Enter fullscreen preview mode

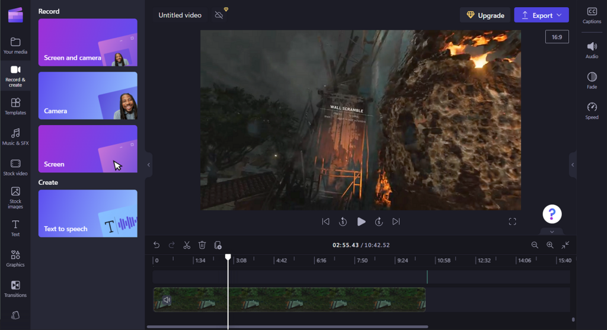512,222
